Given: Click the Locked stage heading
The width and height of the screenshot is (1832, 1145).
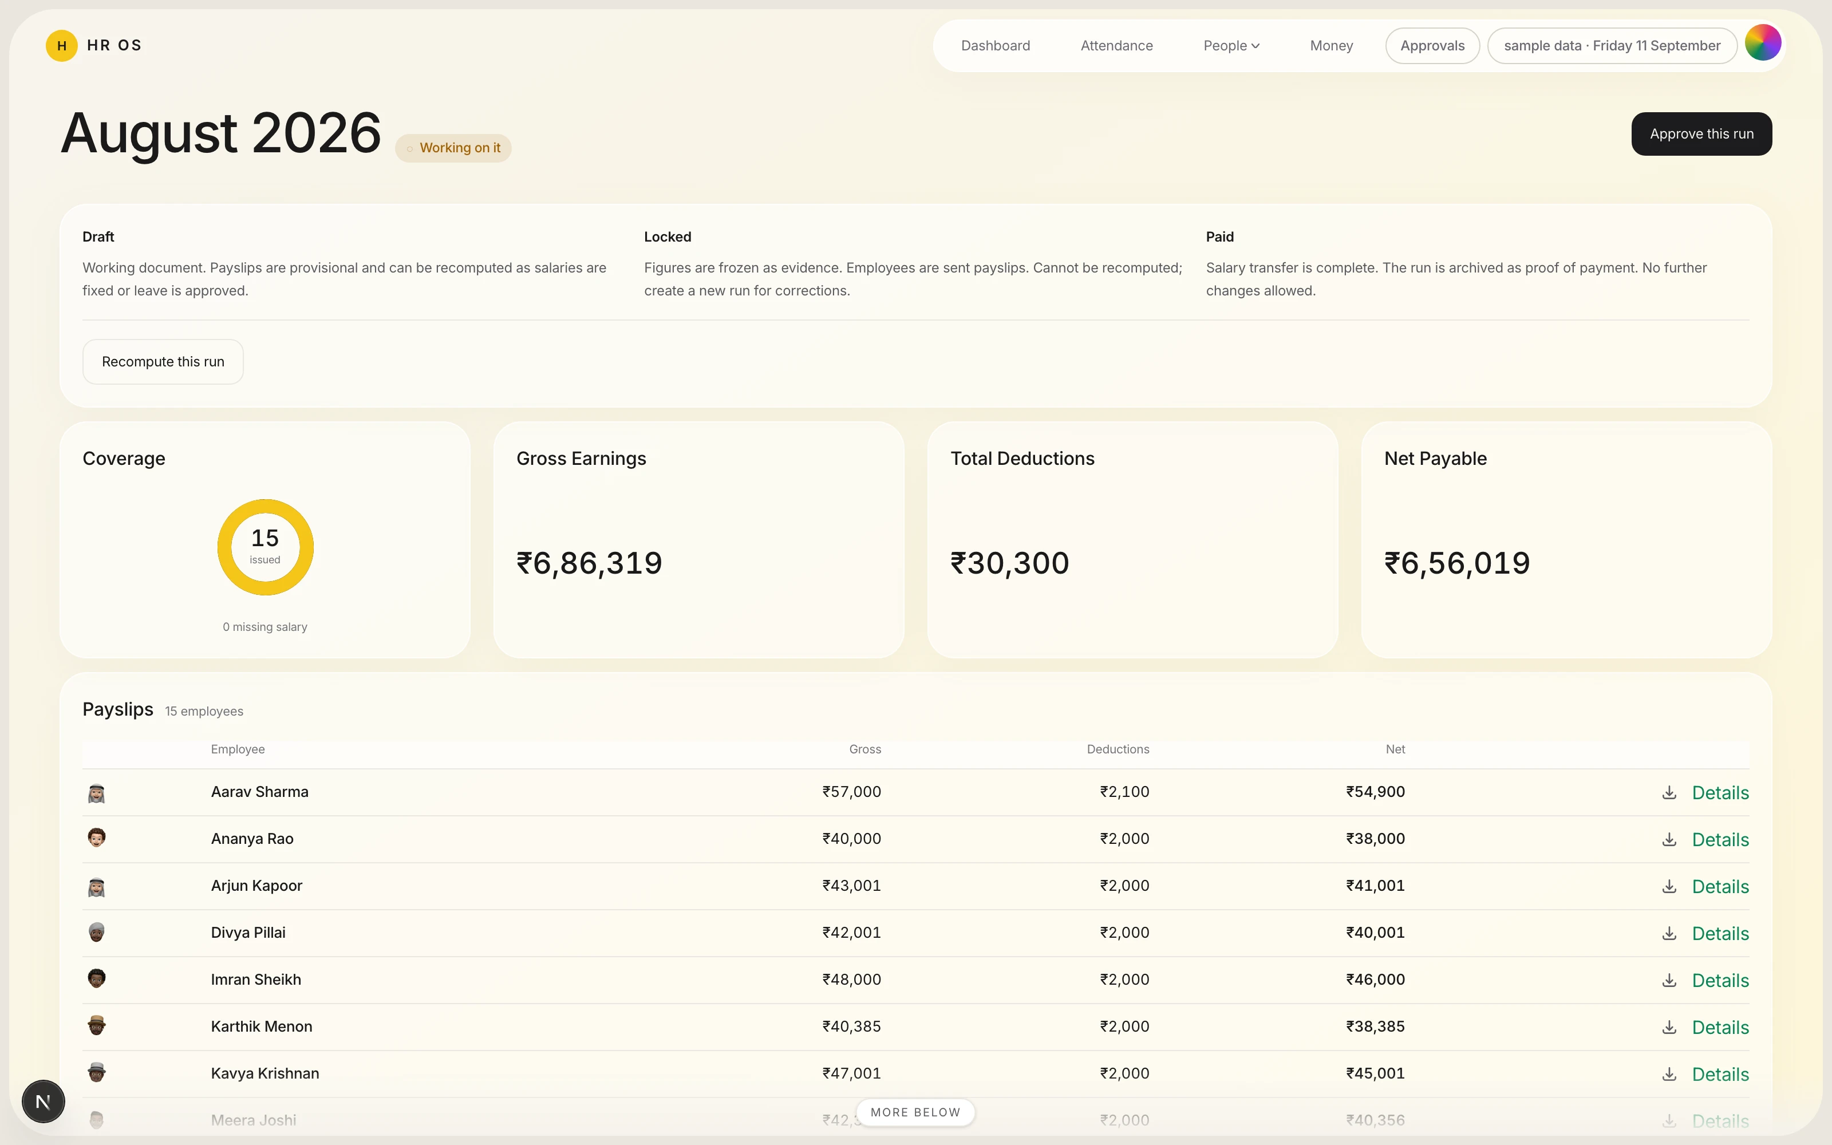Looking at the screenshot, I should point(668,237).
